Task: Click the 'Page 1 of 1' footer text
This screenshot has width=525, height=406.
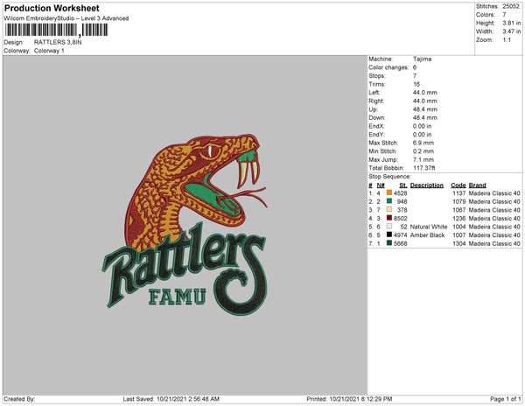Action: pos(505,399)
